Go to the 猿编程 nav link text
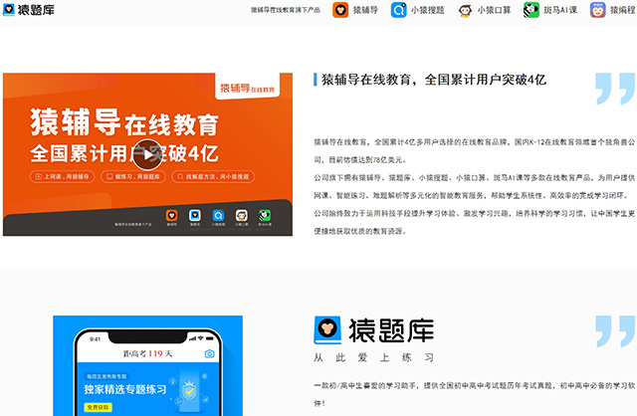637x416 pixels. (x=623, y=10)
